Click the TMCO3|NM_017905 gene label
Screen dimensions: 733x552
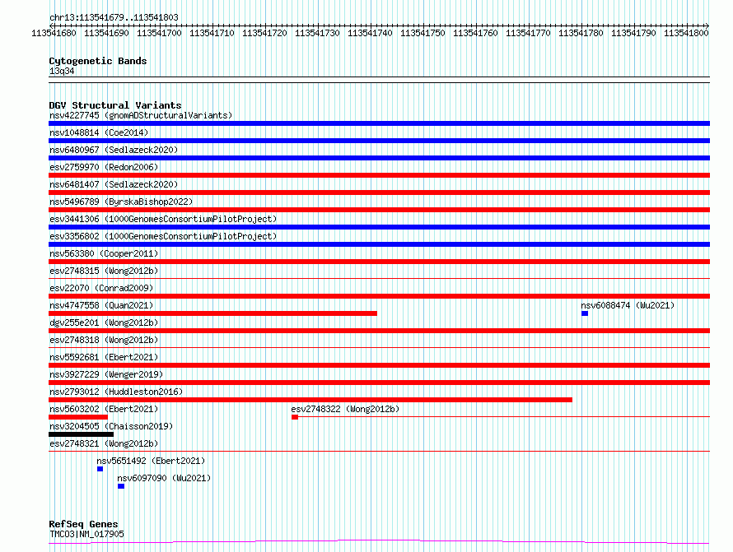pyautogui.click(x=86, y=534)
